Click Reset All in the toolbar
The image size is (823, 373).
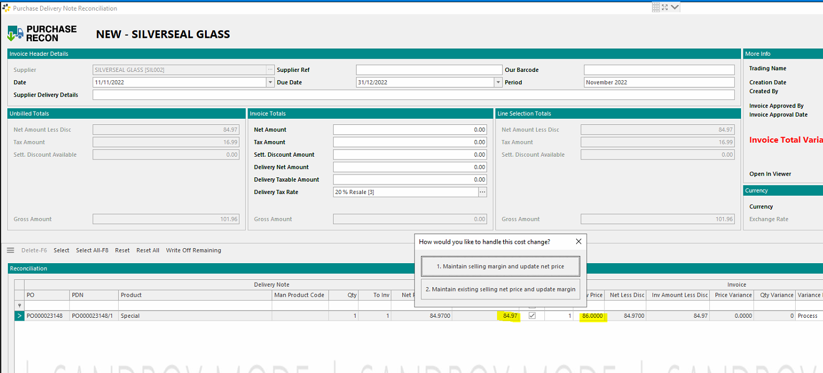(147, 250)
